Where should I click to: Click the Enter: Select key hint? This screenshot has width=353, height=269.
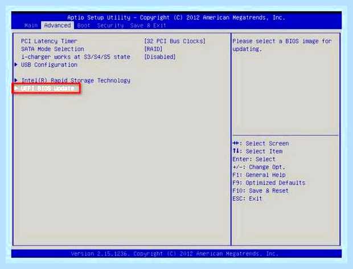coord(254,159)
